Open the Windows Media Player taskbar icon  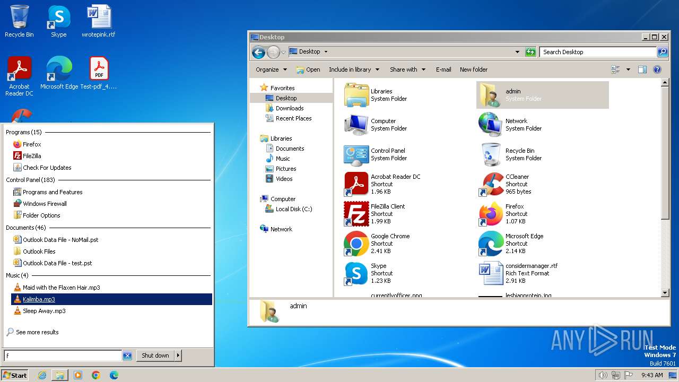78,375
